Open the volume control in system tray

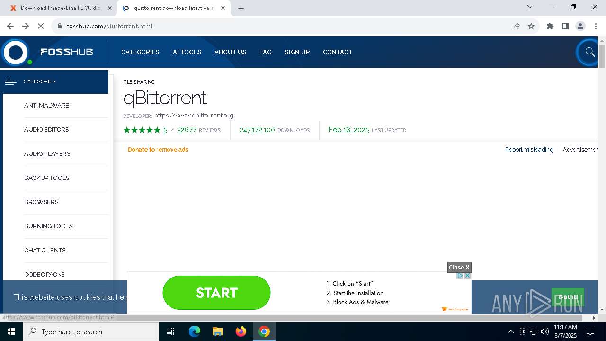point(545,332)
